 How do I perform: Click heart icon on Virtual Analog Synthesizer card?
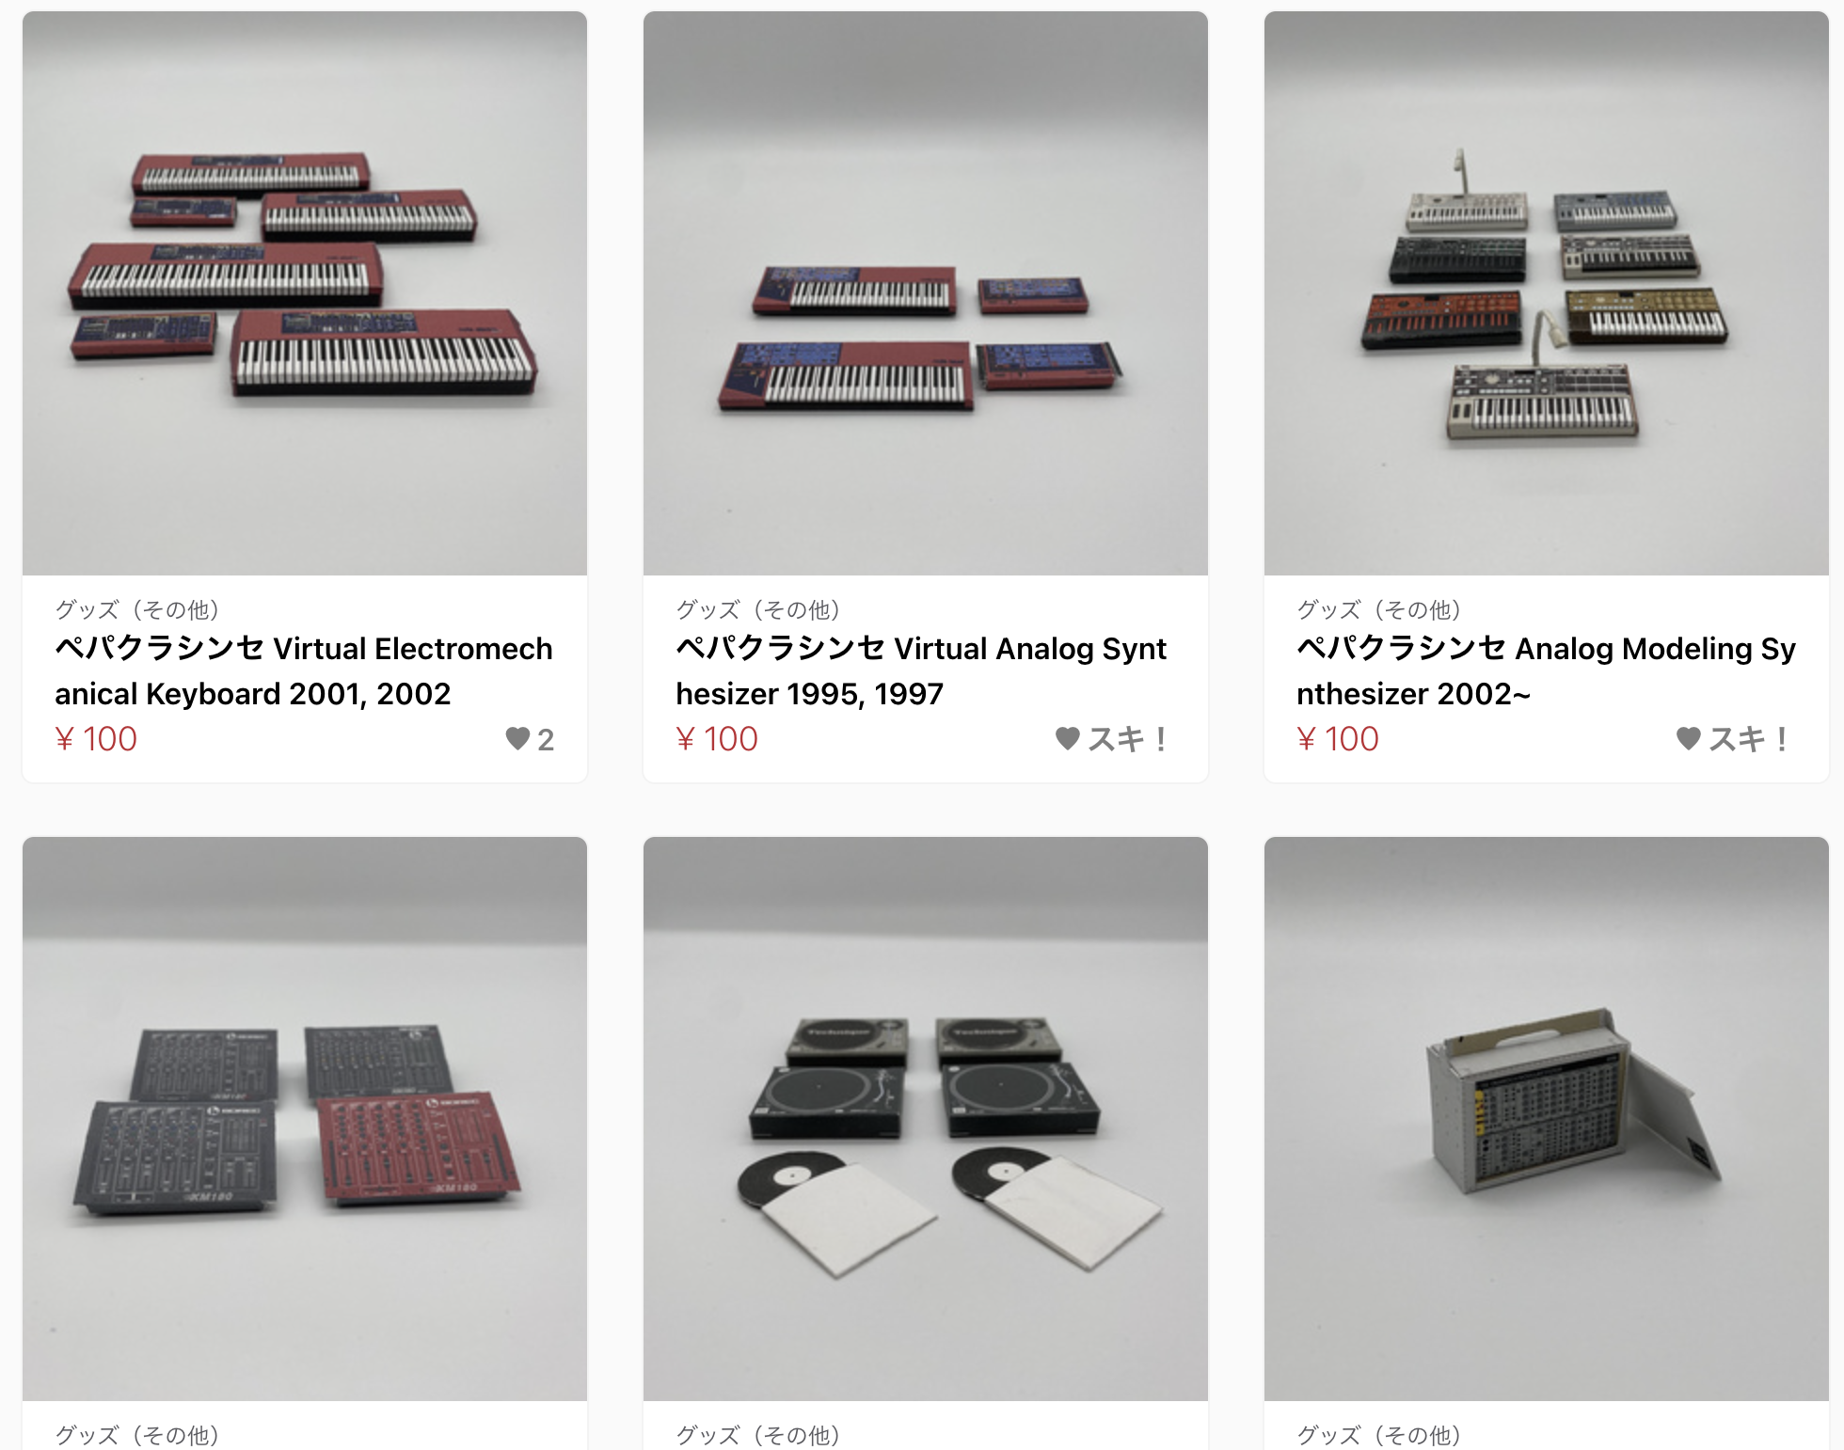click(1067, 738)
